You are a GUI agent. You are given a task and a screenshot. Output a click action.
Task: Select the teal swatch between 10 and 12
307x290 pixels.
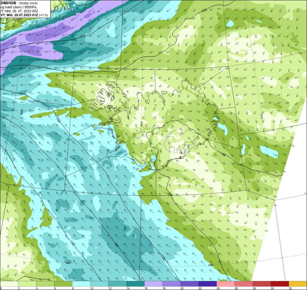click(x=99, y=284)
